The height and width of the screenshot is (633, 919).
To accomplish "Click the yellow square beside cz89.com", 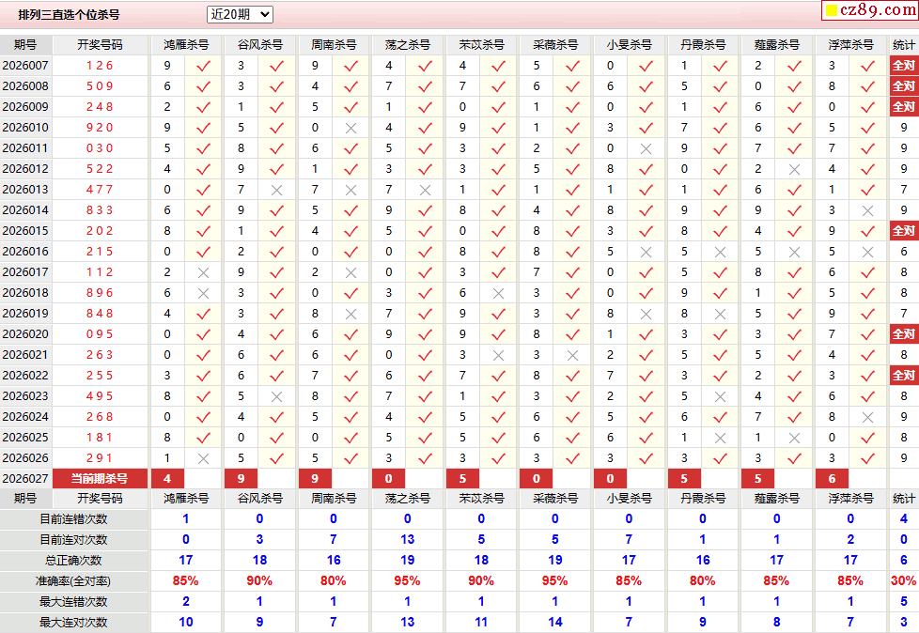I will (831, 10).
